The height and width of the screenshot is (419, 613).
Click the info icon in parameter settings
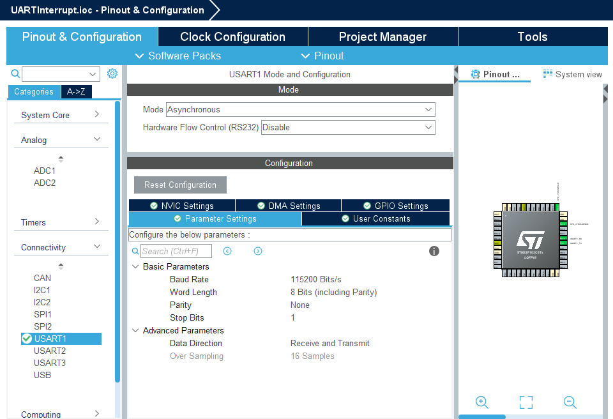[x=434, y=251]
